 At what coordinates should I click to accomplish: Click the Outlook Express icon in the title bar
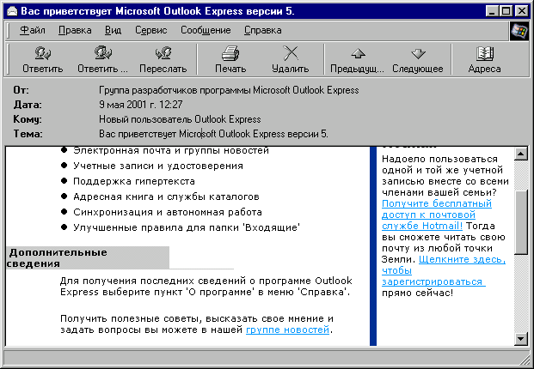coord(12,11)
